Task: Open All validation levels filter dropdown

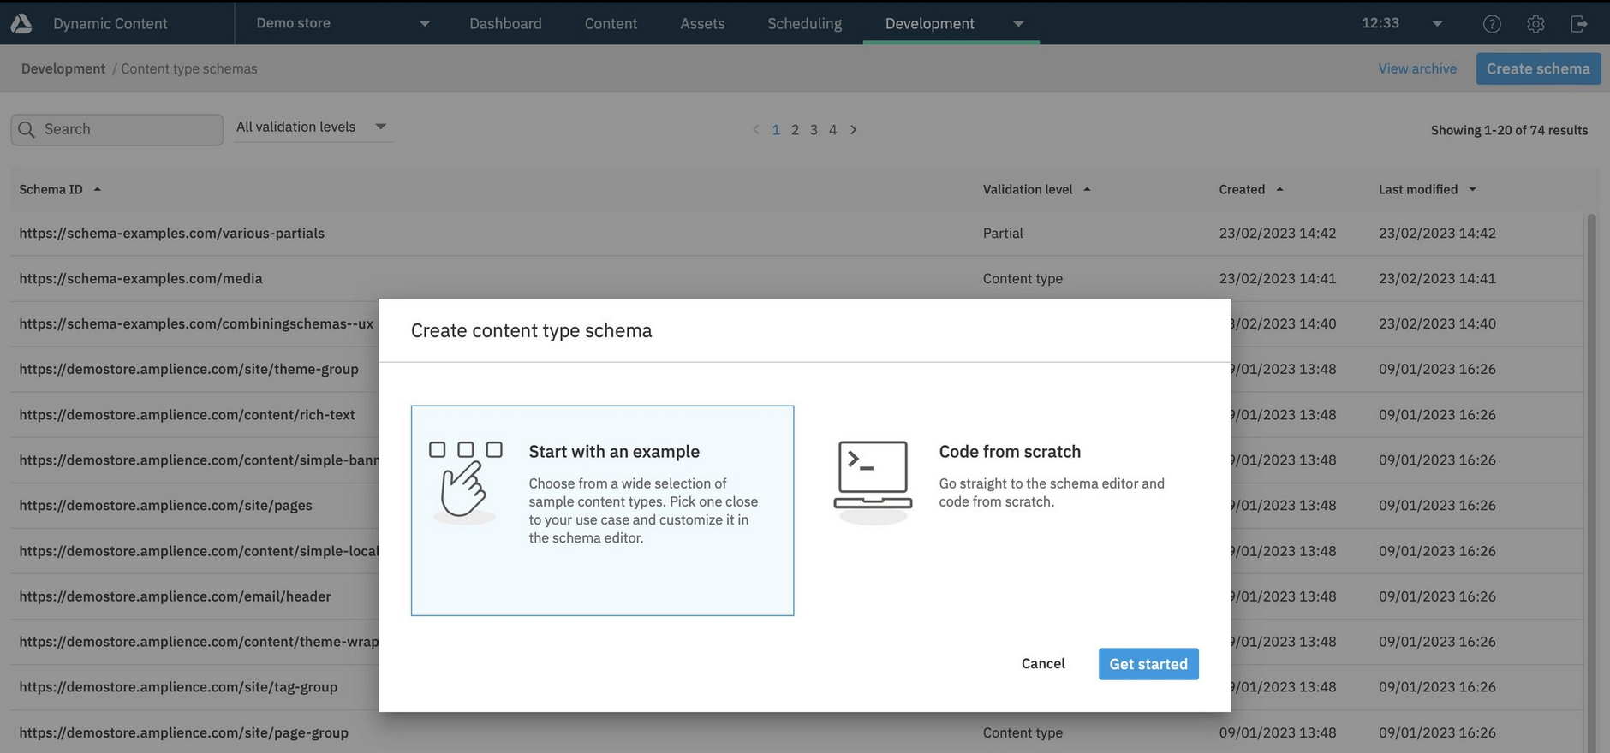Action: pos(313,127)
